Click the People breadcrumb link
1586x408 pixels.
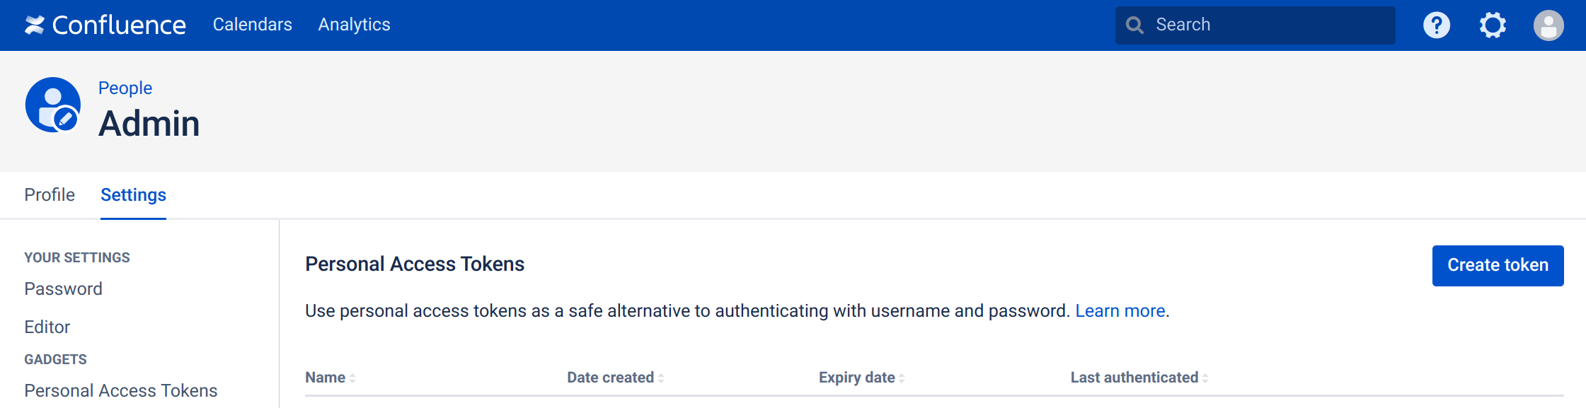125,88
